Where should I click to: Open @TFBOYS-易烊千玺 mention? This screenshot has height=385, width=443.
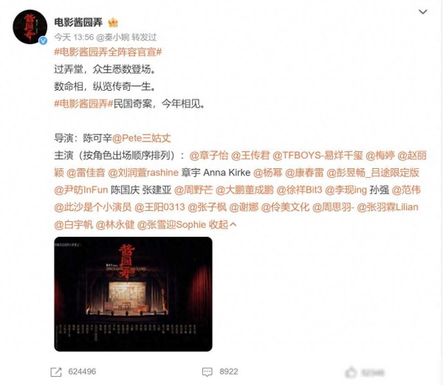coord(317,156)
